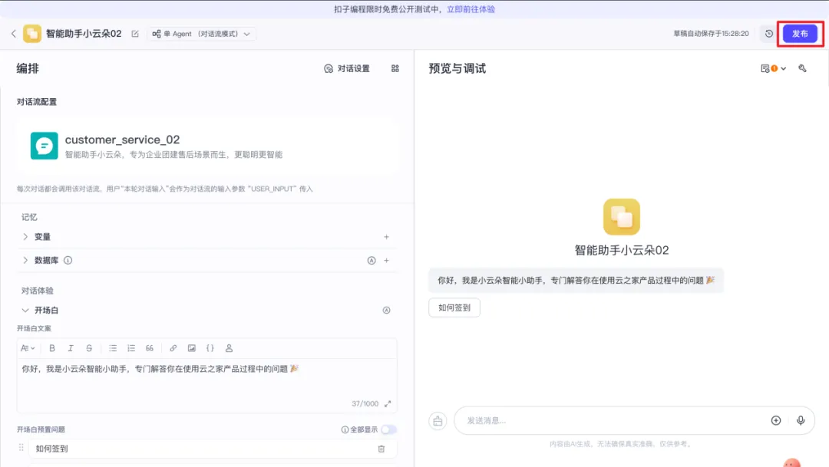Viewport: 829px width, 467px height.
Task: Click the bot avatar icon in header
Action: [x=32, y=34]
